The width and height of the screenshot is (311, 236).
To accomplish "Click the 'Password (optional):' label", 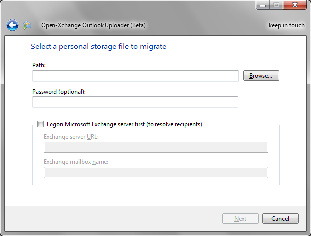I will (x=59, y=92).
